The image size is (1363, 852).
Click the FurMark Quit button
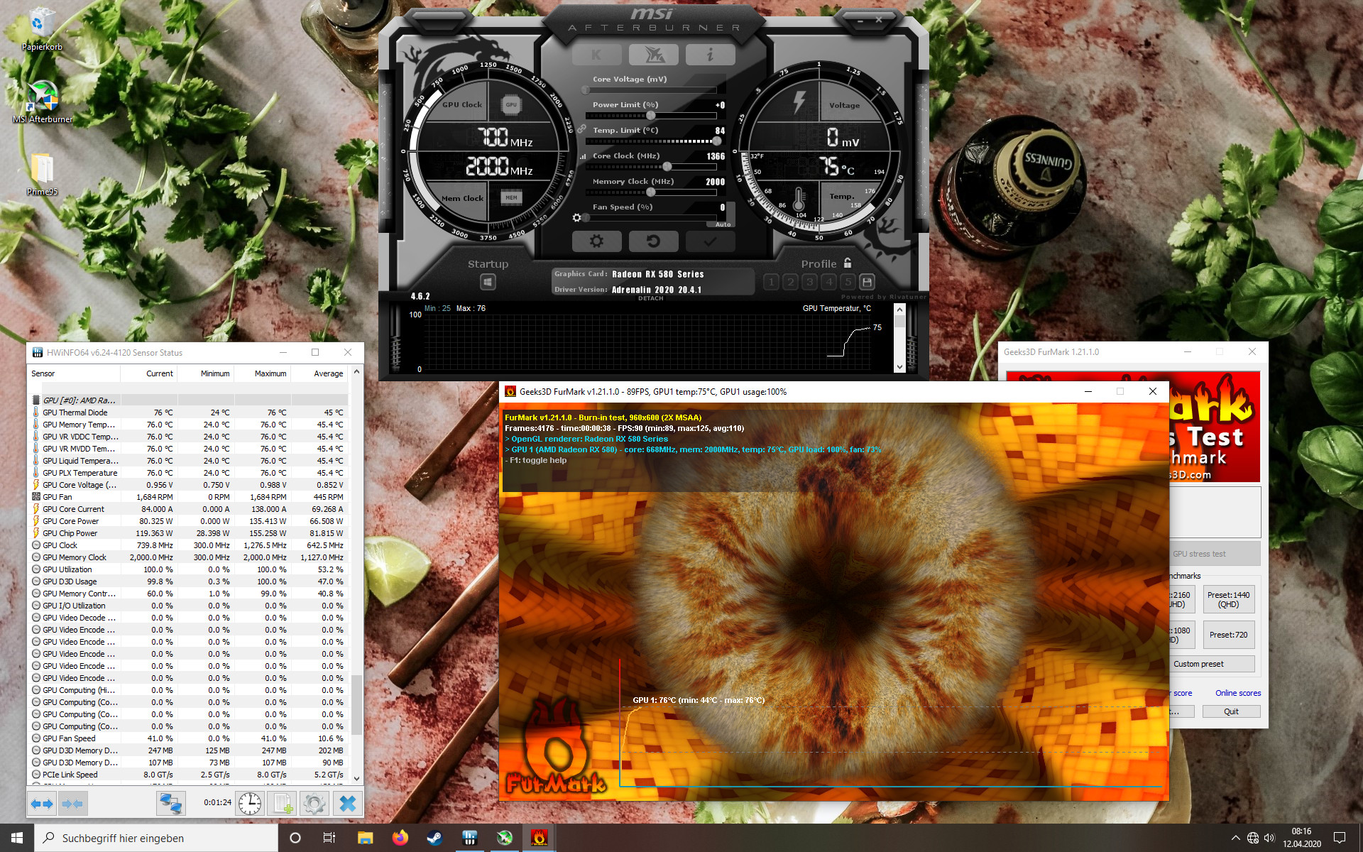click(x=1231, y=711)
